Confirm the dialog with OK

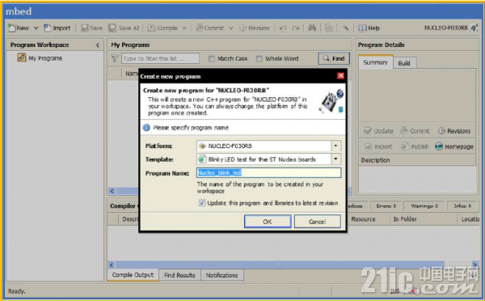(x=268, y=222)
